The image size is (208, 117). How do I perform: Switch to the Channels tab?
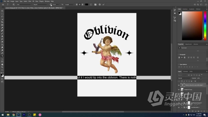point(185,71)
